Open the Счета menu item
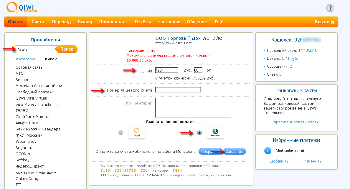This screenshot has height=189, width=350. (x=38, y=22)
